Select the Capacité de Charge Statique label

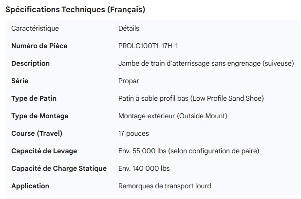(58, 168)
